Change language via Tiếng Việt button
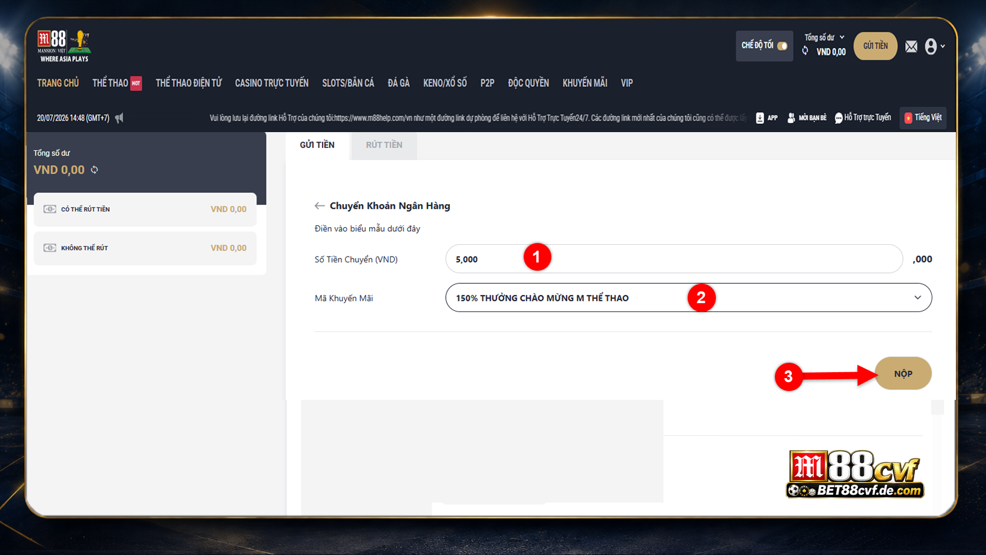986x555 pixels. pos(923,117)
